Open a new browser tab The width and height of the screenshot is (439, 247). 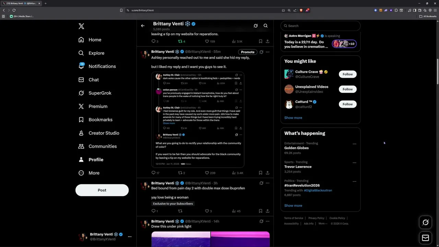45,3
